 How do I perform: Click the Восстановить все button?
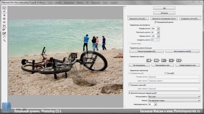click(182, 51)
